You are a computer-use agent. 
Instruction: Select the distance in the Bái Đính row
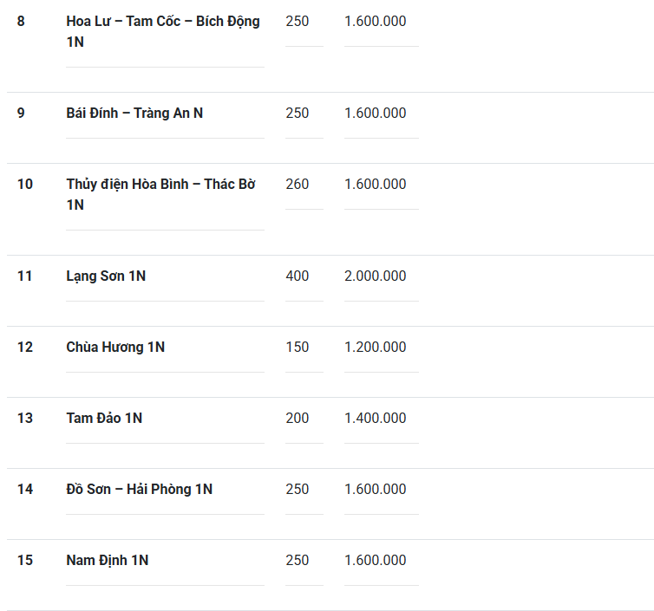297,113
